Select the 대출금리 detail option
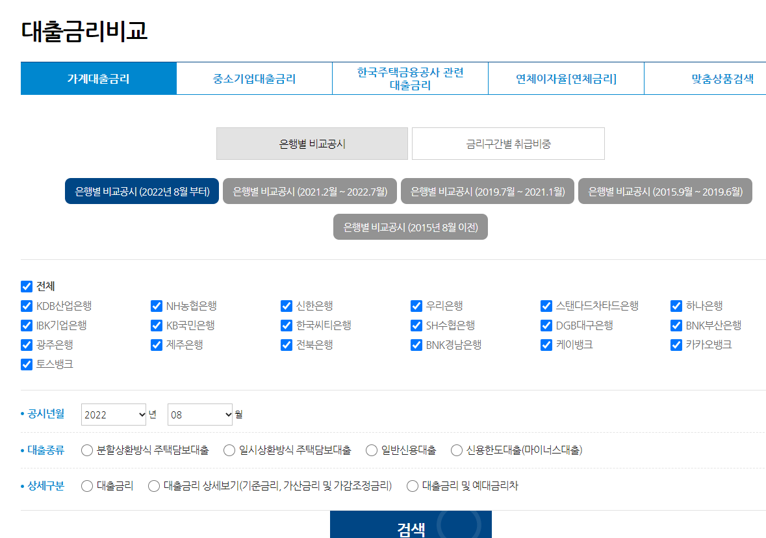 87,486
